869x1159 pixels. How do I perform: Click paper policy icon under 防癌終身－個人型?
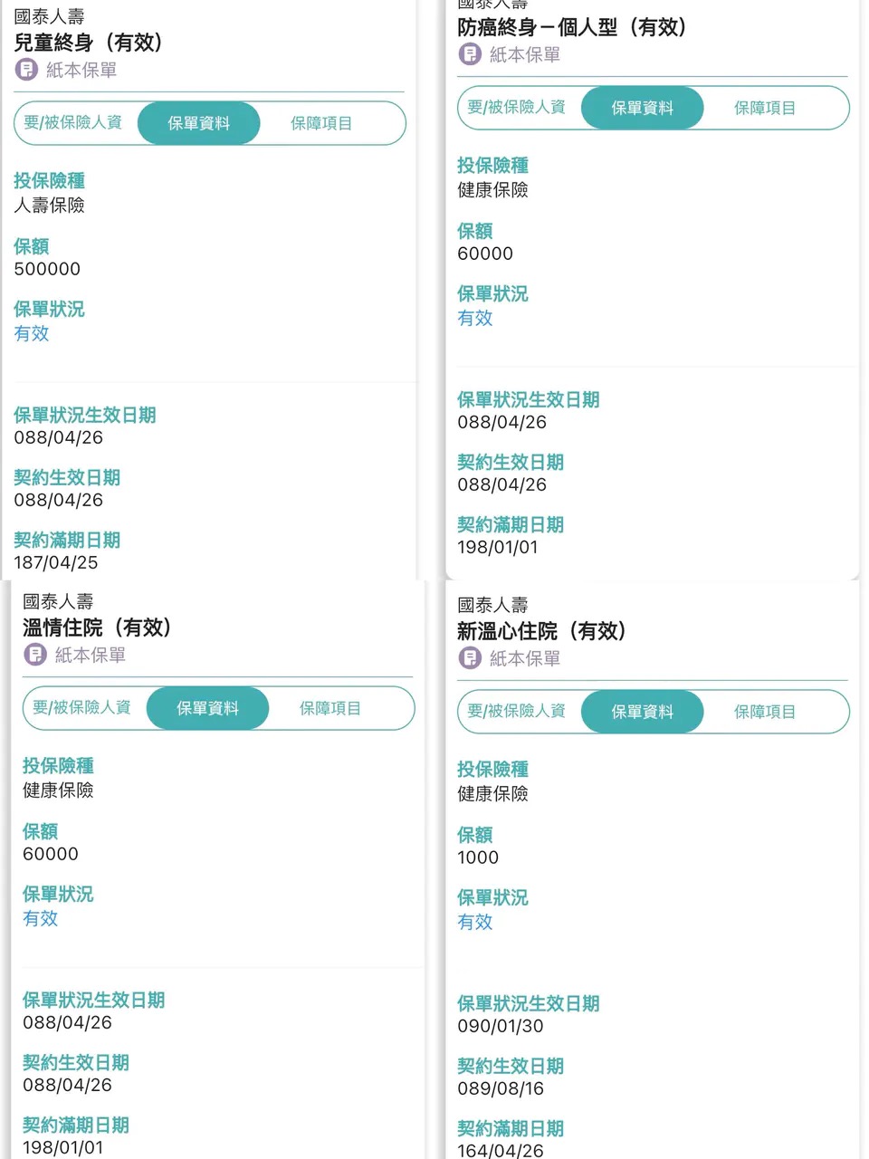(470, 54)
